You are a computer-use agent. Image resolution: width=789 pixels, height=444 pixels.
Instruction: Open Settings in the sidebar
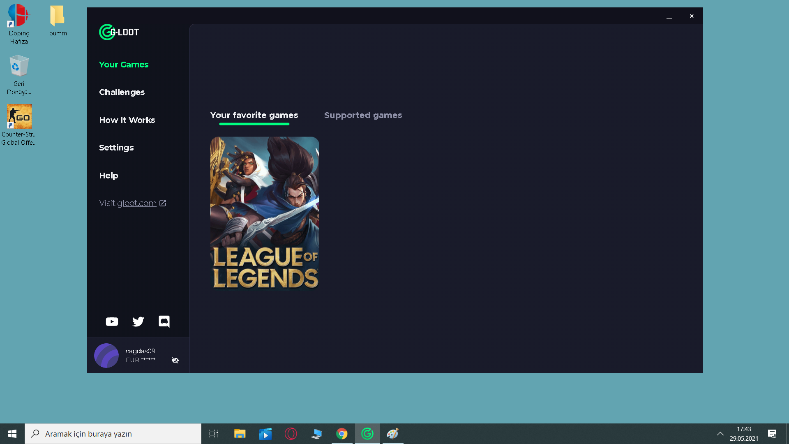[x=116, y=148]
